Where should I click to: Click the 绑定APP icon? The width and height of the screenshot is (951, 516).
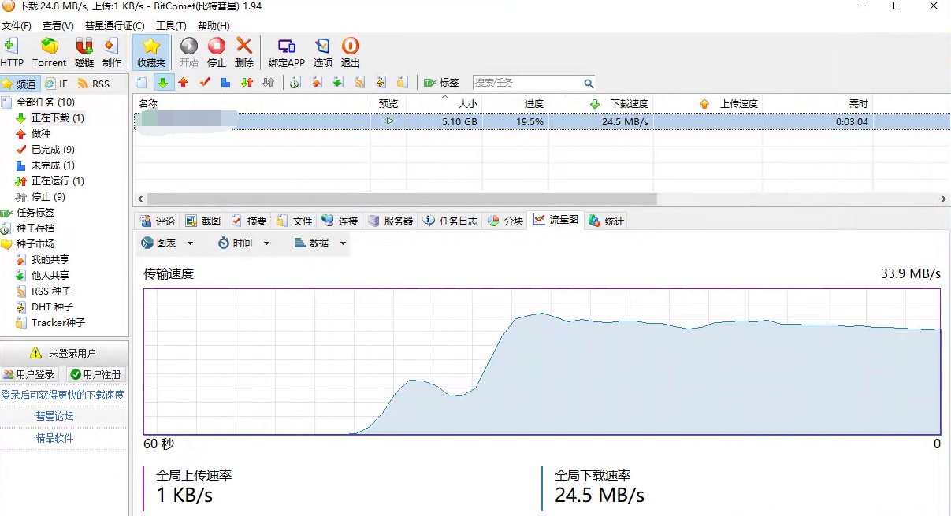coord(287,53)
